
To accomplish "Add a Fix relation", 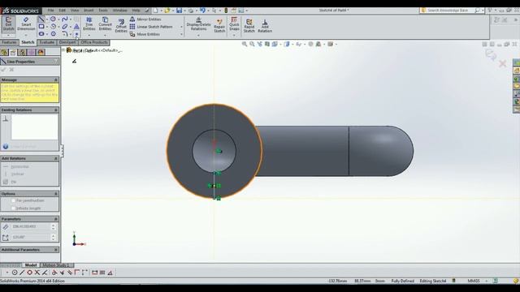I will click(x=10, y=182).
